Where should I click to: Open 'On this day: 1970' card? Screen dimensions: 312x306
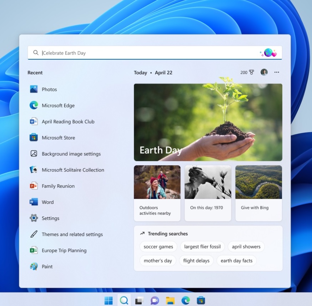pyautogui.click(x=208, y=193)
